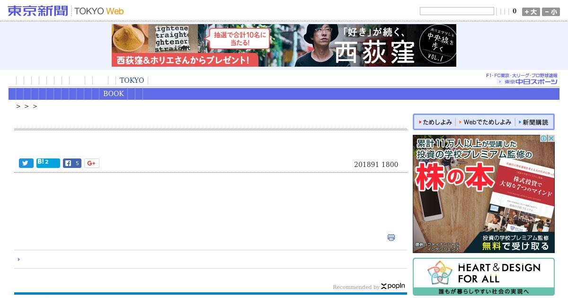This screenshot has height=298, width=568.
Task: Share on Facebook icon
Action: pos(72,163)
